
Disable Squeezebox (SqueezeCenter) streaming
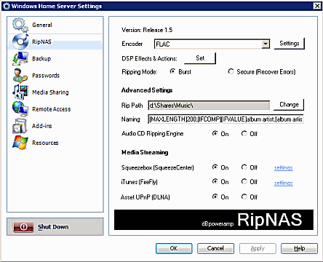point(244,167)
